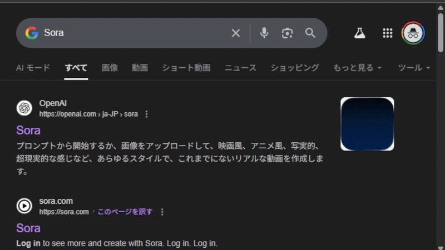Click the OpenAI favicon
Viewport: 445px width, 250px height.
[24, 108]
